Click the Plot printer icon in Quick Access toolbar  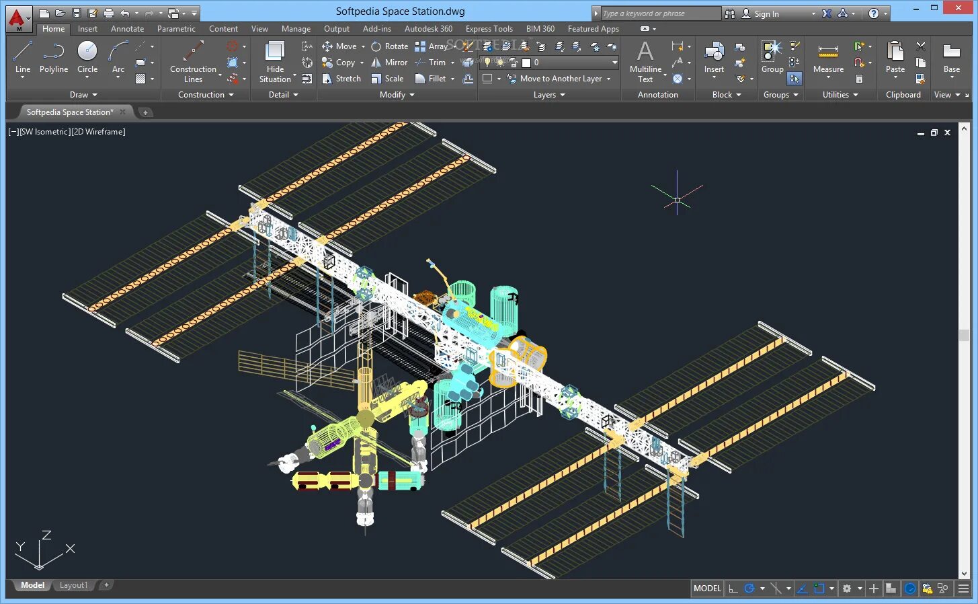(109, 13)
